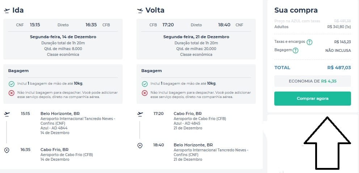The image size is (359, 173).
Task: Click the takeoff icon next to 17:20 Cabo Frio
Action: pyautogui.click(x=140, y=114)
